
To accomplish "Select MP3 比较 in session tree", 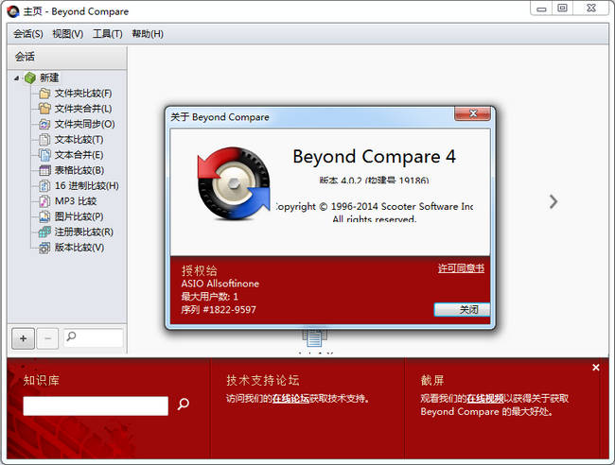I will (76, 201).
